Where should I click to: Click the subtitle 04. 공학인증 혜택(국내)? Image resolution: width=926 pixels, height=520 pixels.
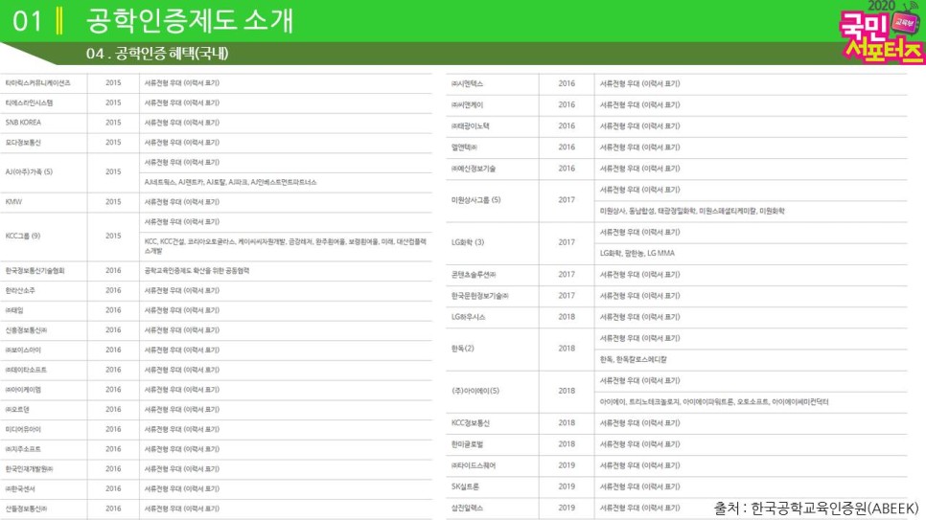click(157, 54)
